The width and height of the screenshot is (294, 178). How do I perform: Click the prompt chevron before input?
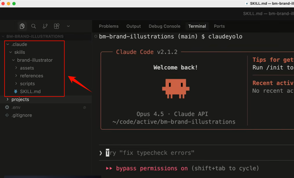point(101,153)
